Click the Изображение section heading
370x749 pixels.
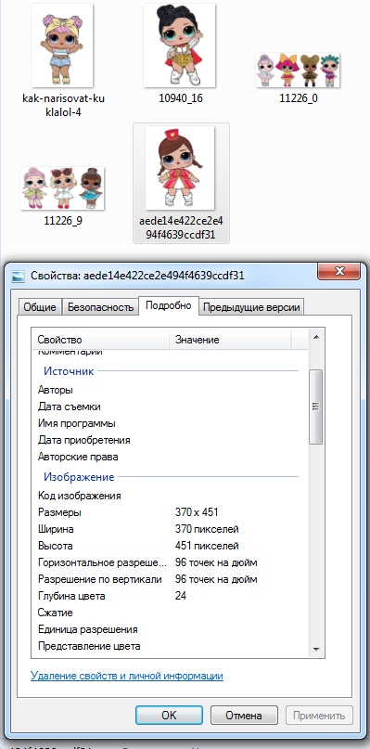[x=79, y=477]
